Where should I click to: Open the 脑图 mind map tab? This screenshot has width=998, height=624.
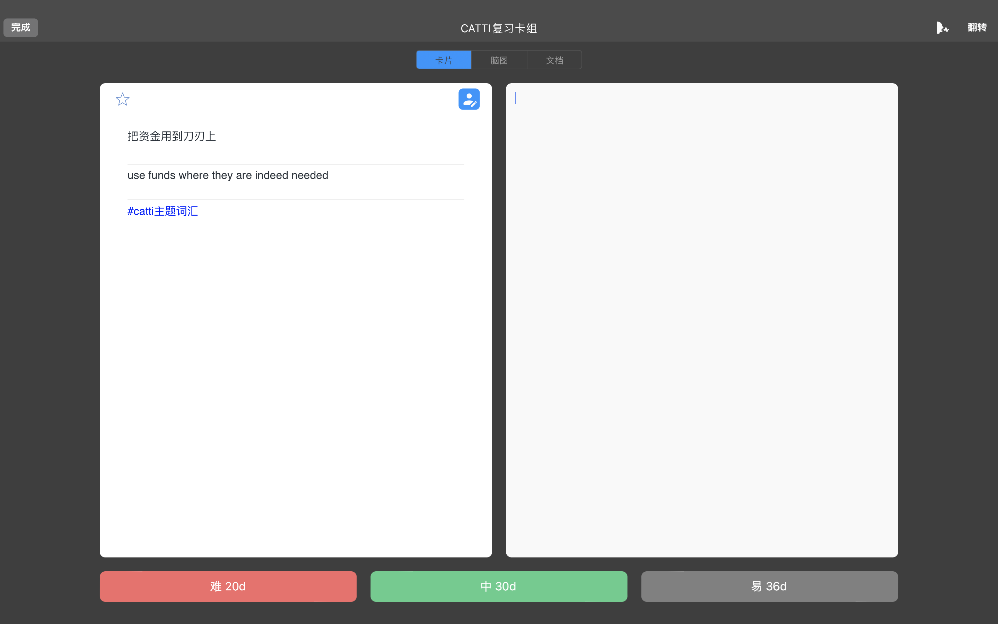499,60
